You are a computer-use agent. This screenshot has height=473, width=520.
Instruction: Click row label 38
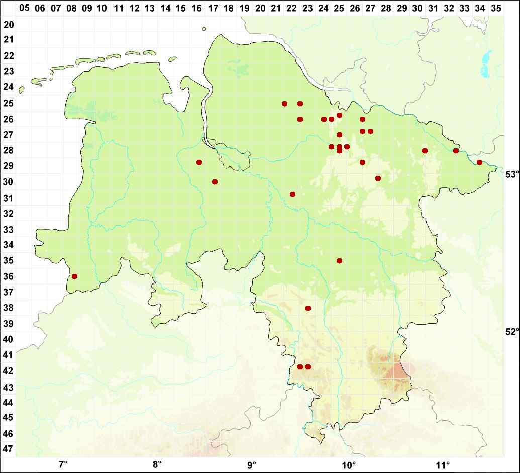point(9,308)
